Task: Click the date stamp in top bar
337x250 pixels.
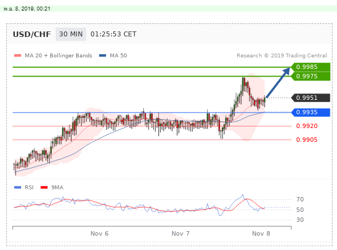Action: point(27,9)
